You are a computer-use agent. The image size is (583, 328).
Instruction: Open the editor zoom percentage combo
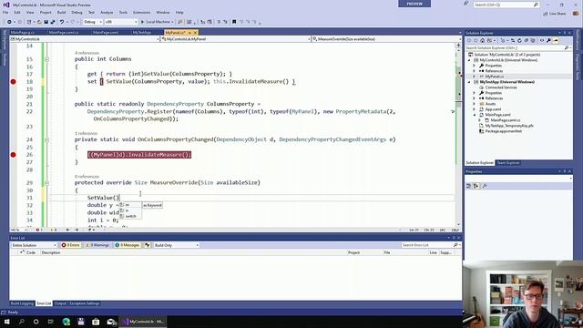tap(19, 230)
